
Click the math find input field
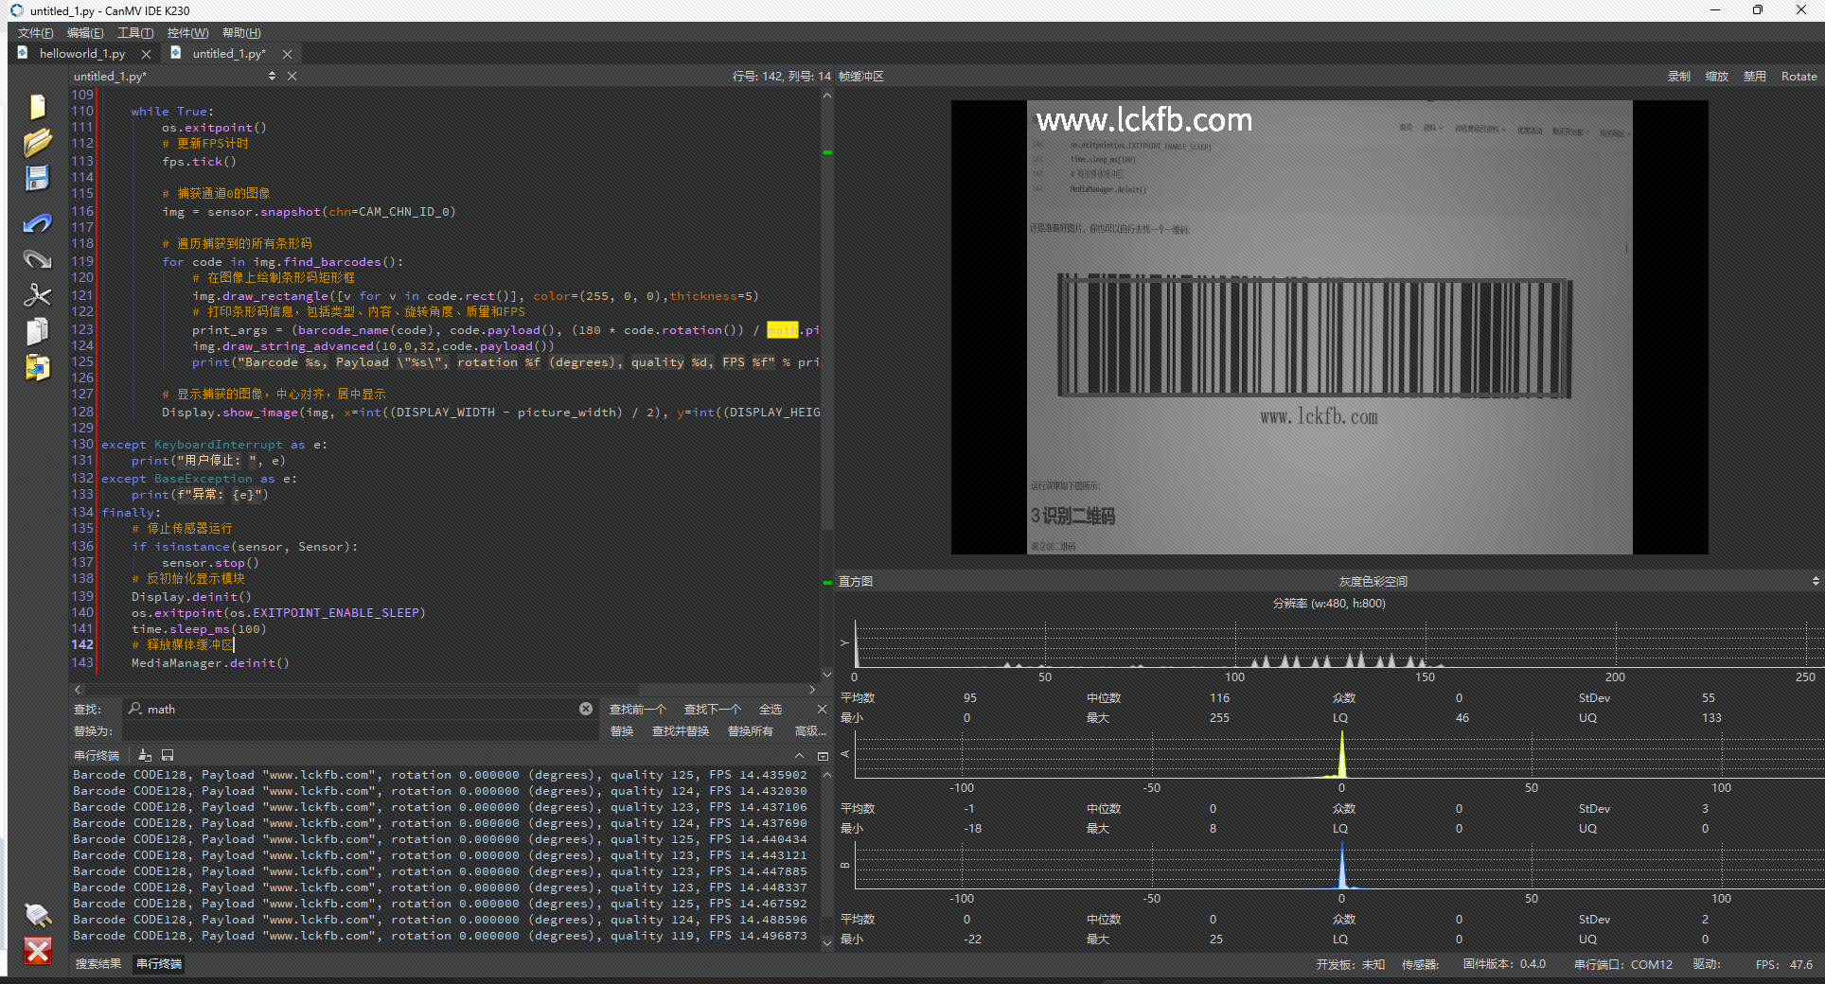click(x=360, y=709)
